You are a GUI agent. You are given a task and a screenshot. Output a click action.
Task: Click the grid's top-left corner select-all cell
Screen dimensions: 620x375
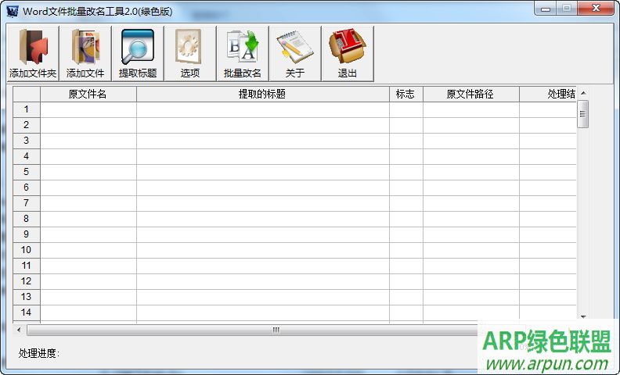27,94
